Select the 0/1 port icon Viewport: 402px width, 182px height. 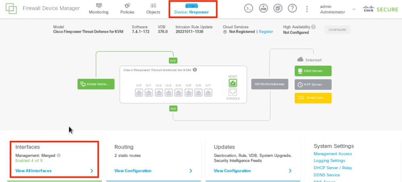[149, 93]
